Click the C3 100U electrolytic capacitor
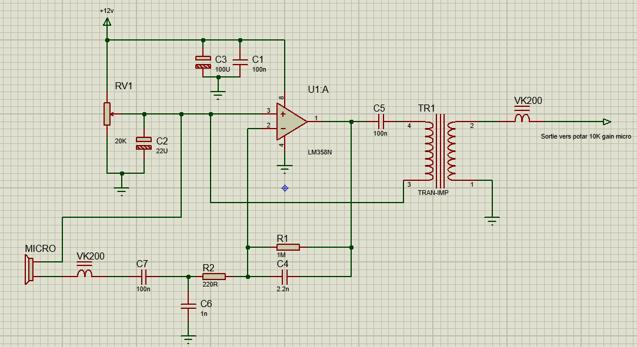The width and height of the screenshot is (637, 347). [x=203, y=63]
